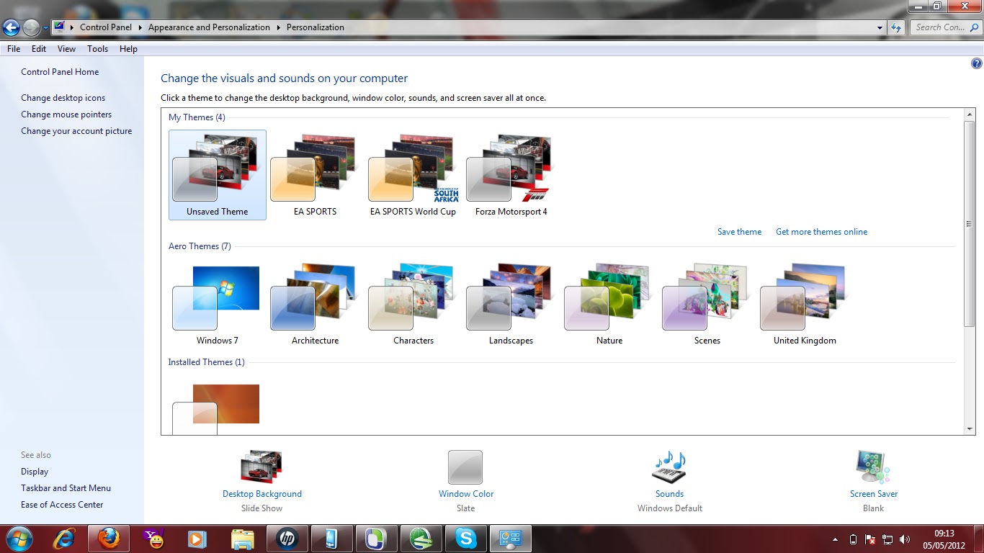984x553 pixels.
Task: Refresh the Personalization page
Action: [x=896, y=27]
